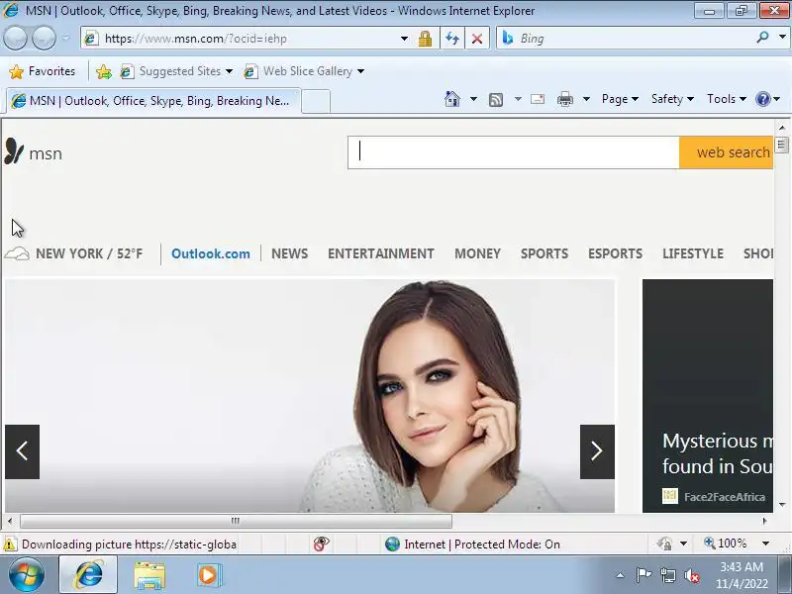Click the vertical scrollbar down arrow

782,504
